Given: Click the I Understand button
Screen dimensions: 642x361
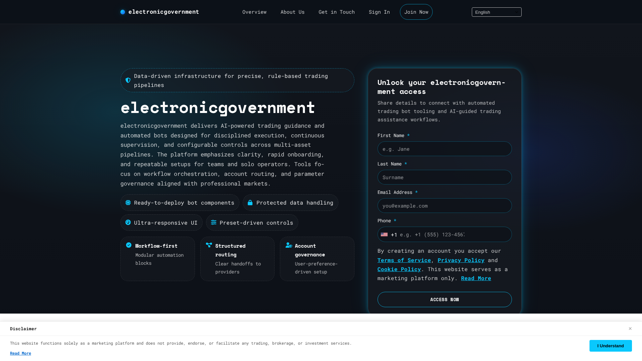Looking at the screenshot, I should pos(611,346).
